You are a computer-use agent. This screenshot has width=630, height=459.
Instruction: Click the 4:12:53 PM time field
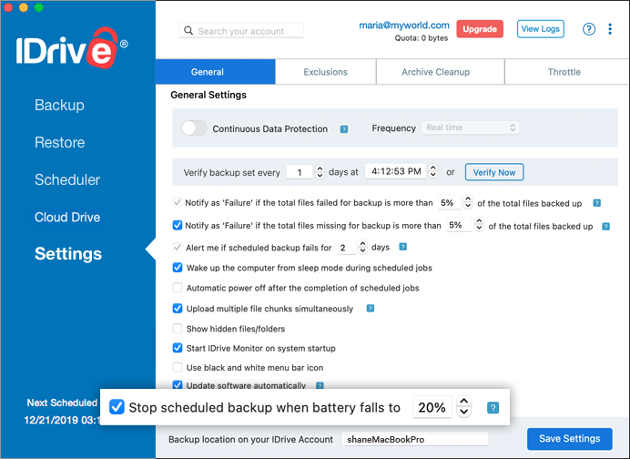396,171
